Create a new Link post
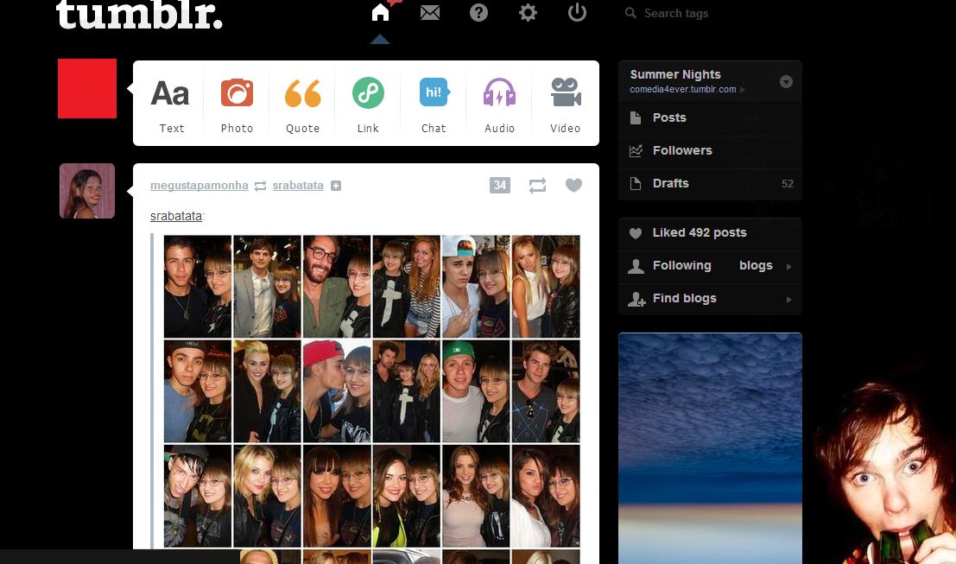 click(x=368, y=105)
